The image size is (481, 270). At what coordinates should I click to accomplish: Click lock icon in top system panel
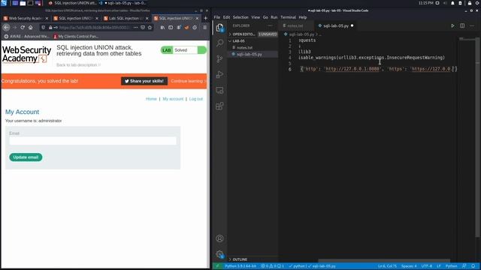(469, 3)
